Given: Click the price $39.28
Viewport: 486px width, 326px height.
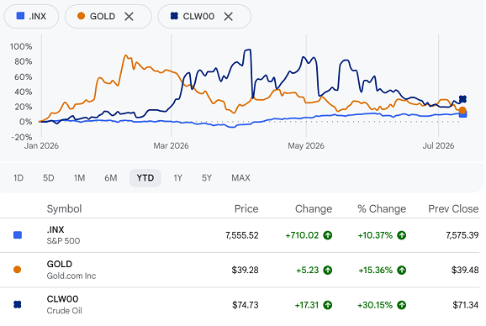Looking at the screenshot, I should 245,271.
